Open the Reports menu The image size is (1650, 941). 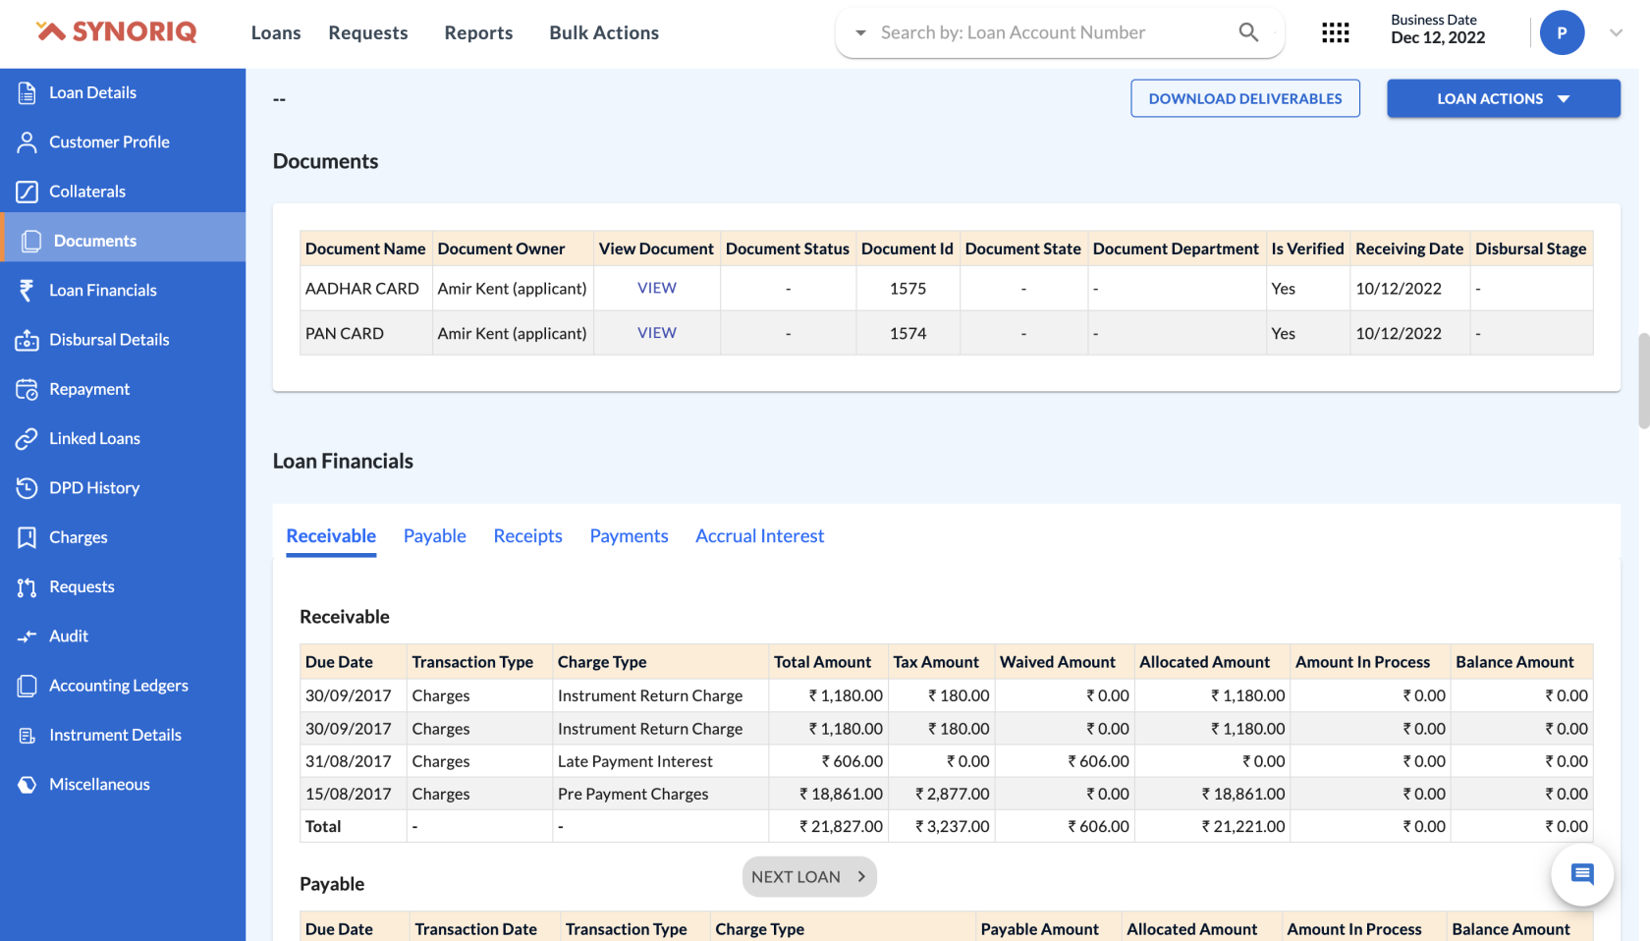coord(478,32)
